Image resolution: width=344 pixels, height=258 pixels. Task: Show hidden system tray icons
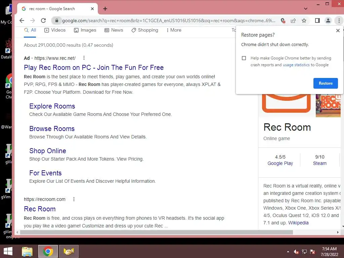pos(288,252)
